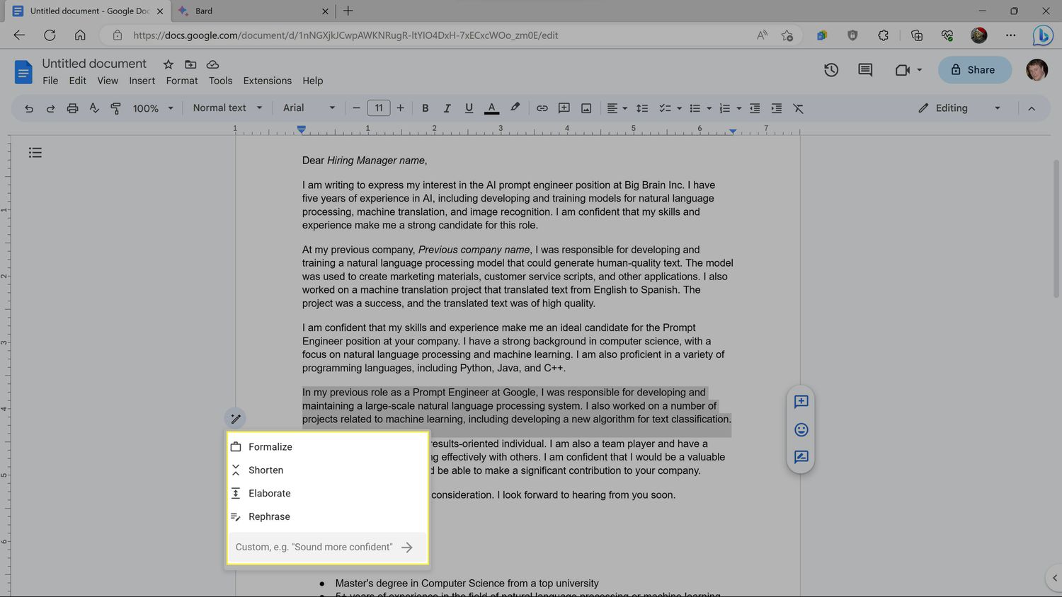Click the paint format roller icon
The height and width of the screenshot is (597, 1062).
[x=115, y=108]
